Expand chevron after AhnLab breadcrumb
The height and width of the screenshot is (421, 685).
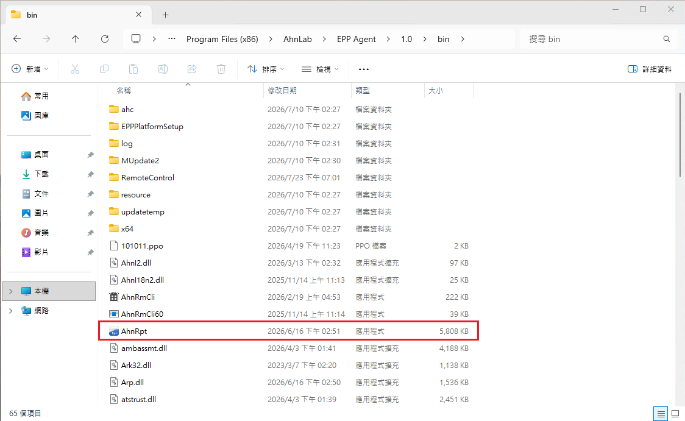click(324, 39)
